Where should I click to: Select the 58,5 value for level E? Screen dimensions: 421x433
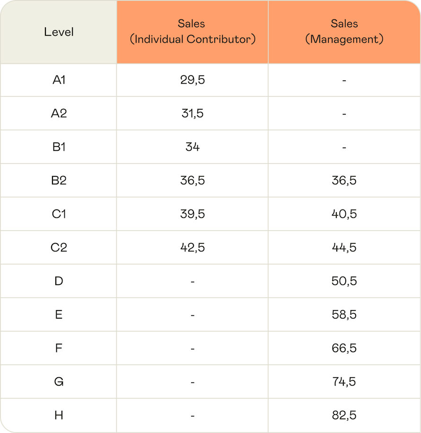(344, 314)
